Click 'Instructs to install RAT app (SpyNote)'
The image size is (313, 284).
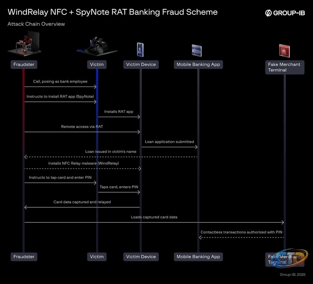(60, 96)
